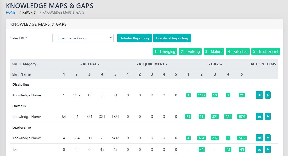Click eye icon in Test row
The height and width of the screenshot is (156, 288).
(x=259, y=149)
